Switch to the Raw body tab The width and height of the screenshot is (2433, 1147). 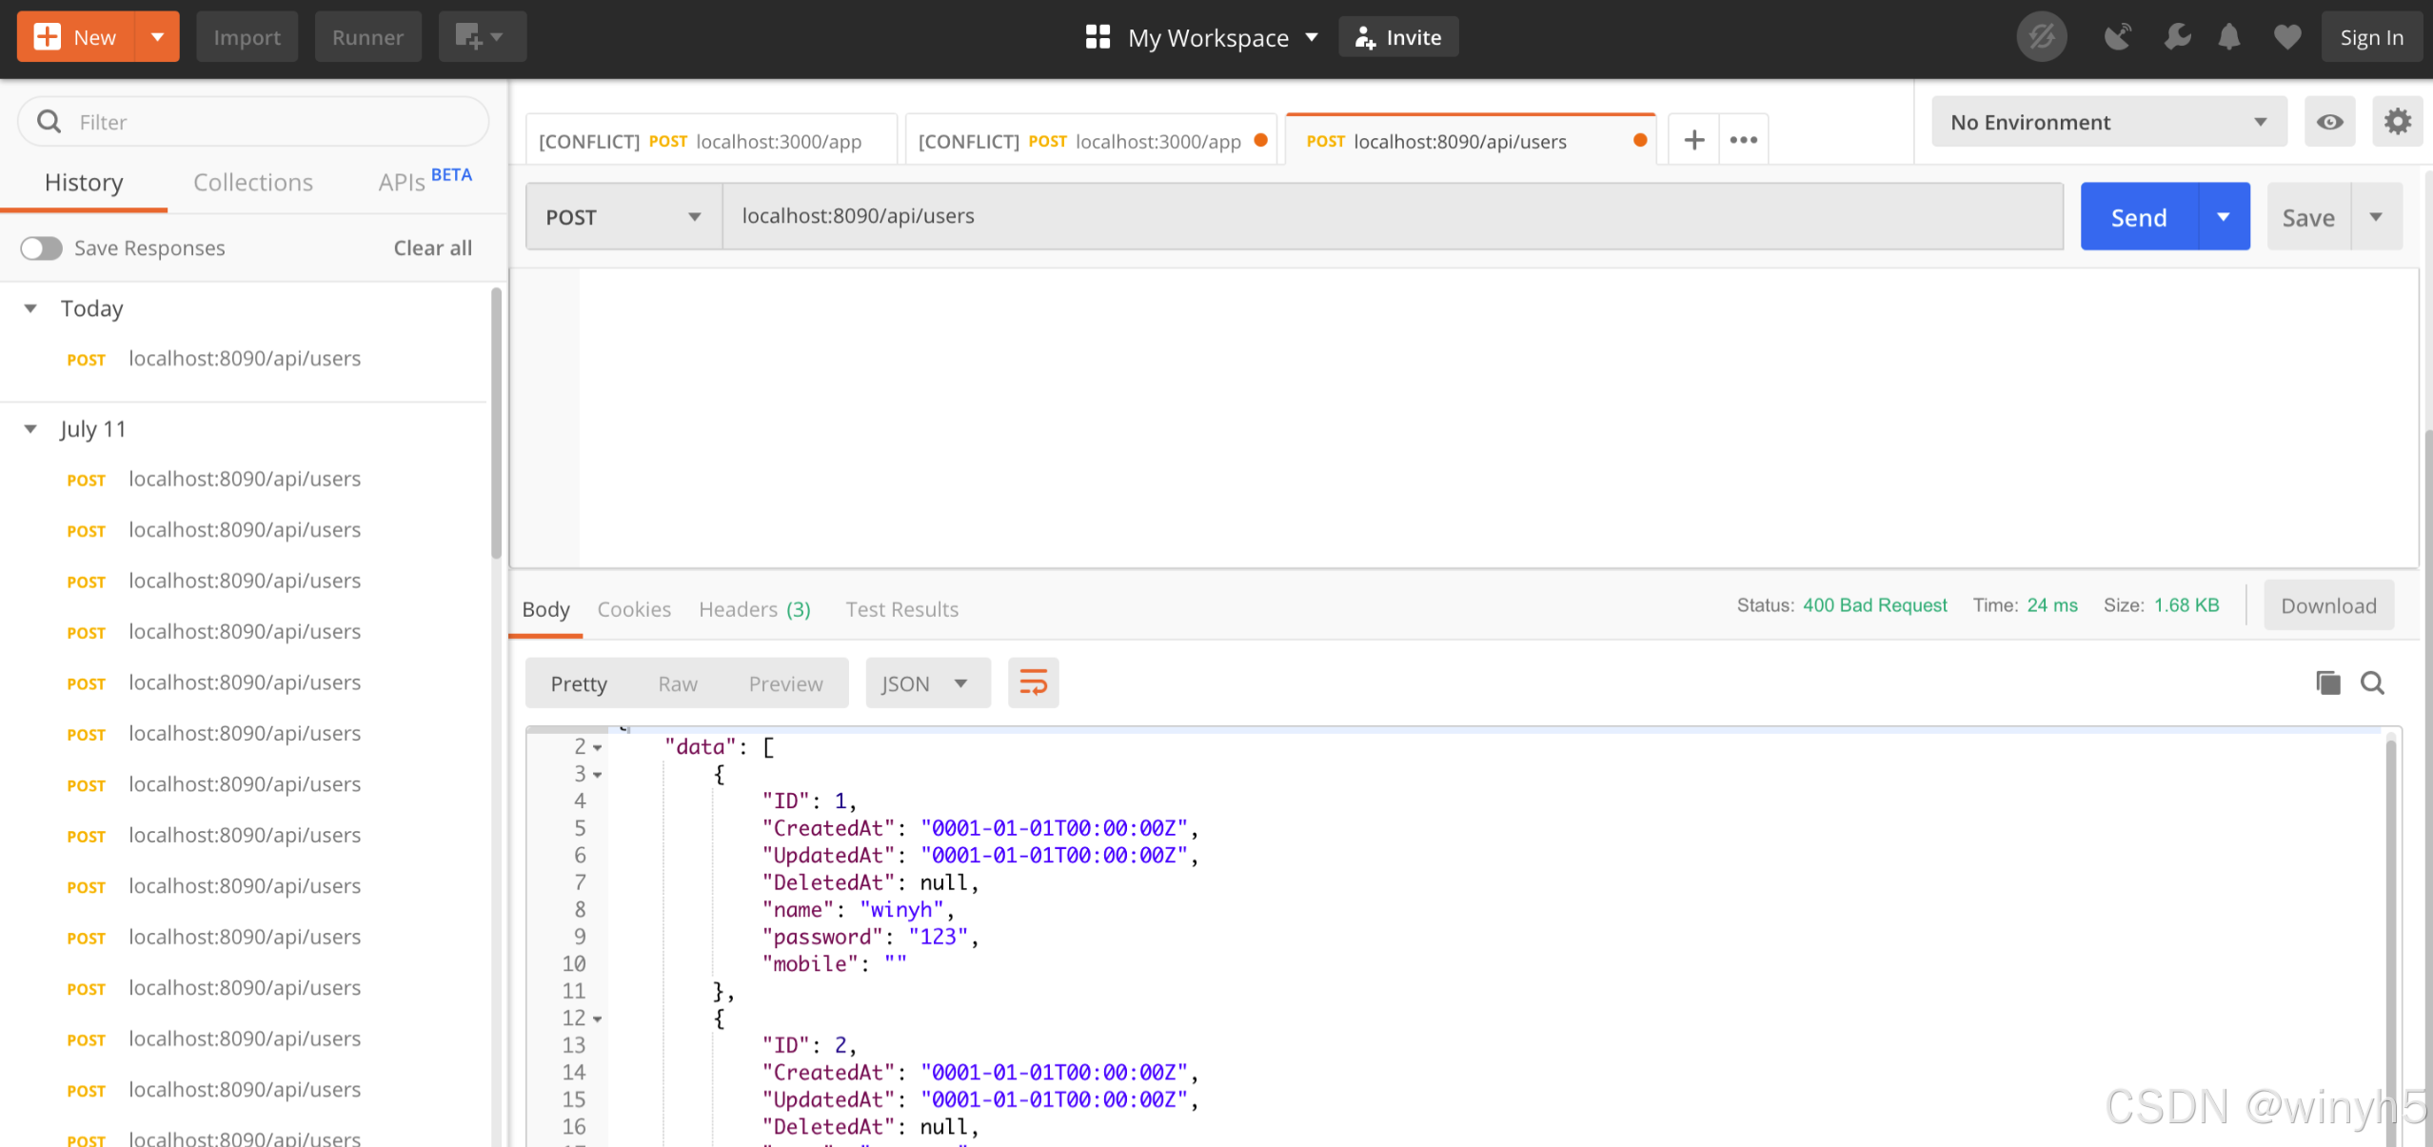(x=678, y=682)
